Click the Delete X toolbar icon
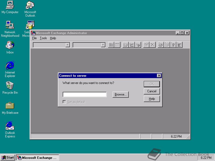This screenshot has width=215, height=161. coord(152,45)
